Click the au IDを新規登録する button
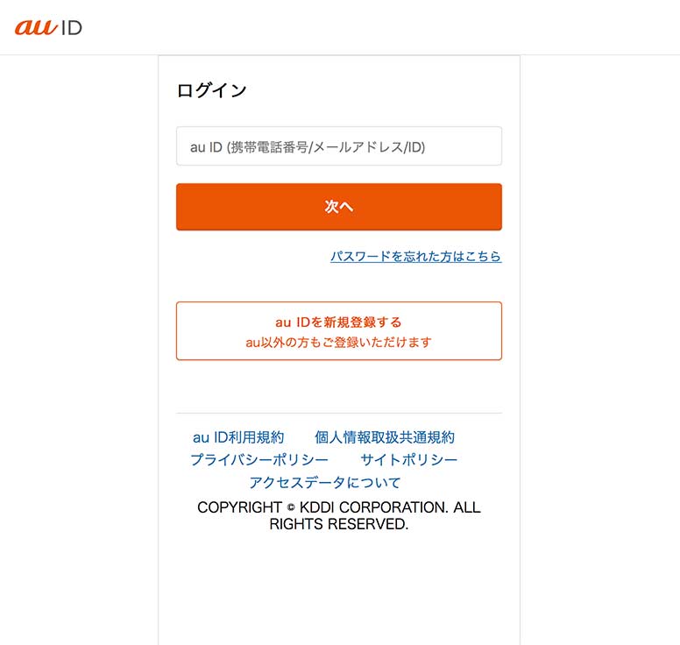Screen dimensions: 680x645 339,331
